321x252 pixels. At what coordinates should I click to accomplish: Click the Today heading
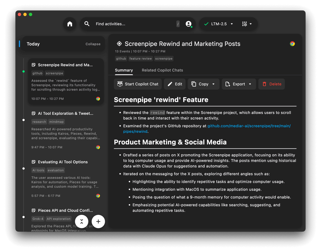(33, 44)
